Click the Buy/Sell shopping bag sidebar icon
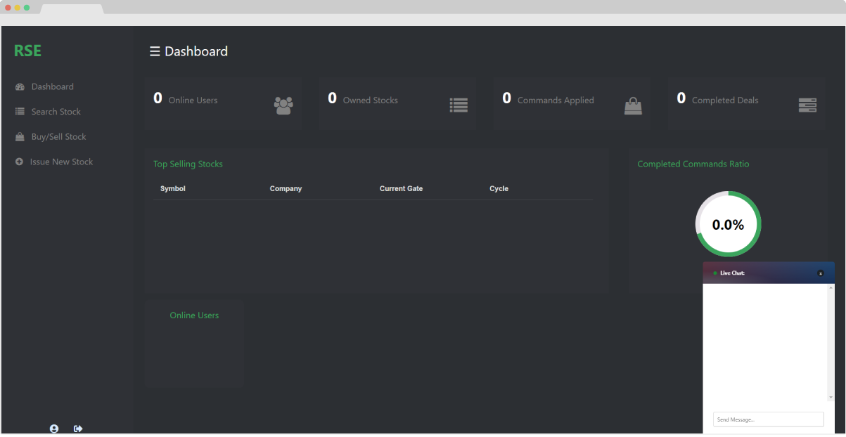Screen dimensions: 846x437 coord(20,136)
